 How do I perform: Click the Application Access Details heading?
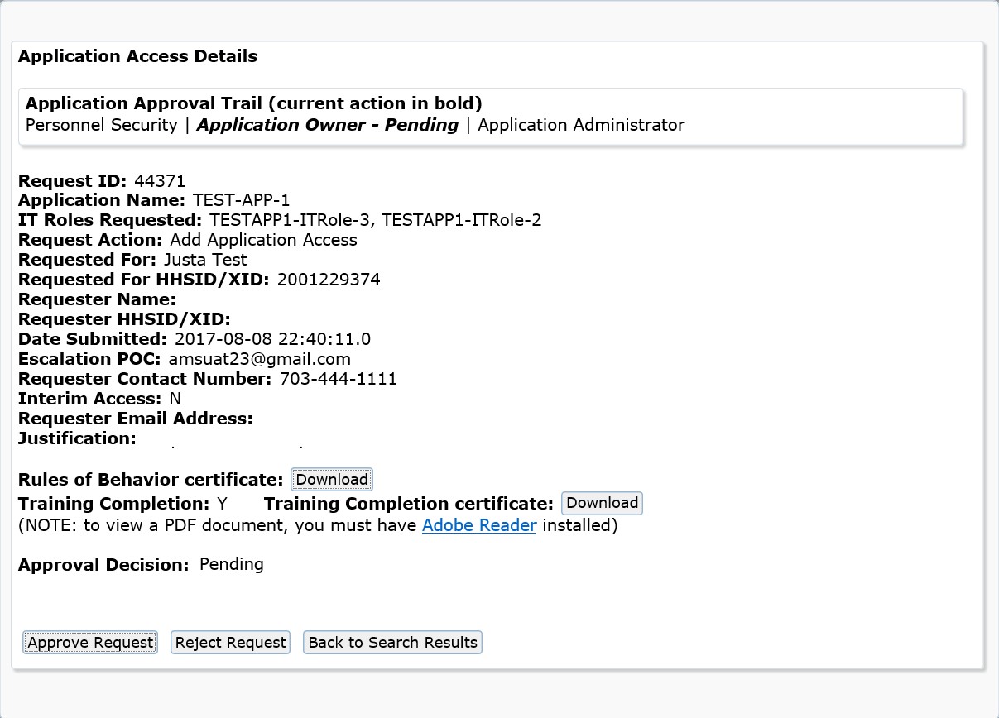click(137, 57)
